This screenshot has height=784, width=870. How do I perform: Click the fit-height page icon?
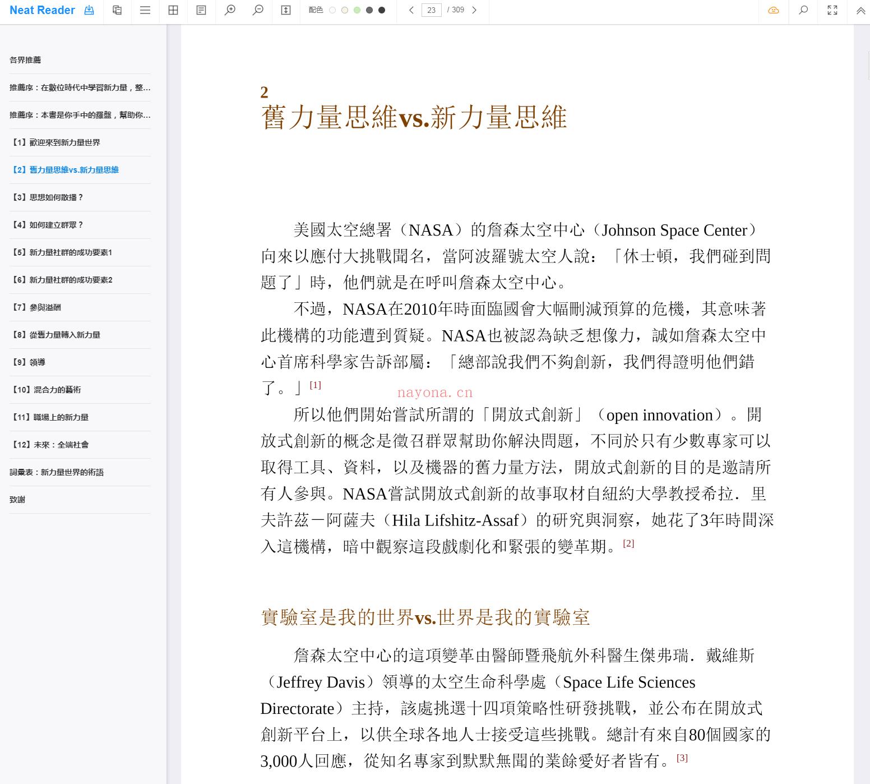[x=286, y=10]
